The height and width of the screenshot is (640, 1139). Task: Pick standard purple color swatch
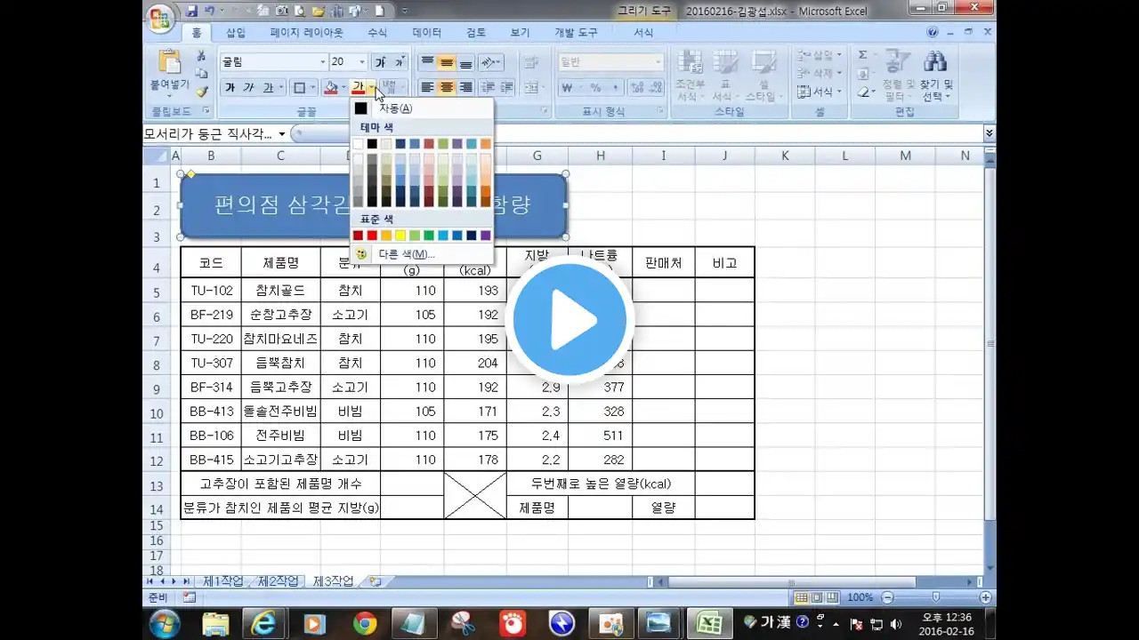tap(486, 236)
